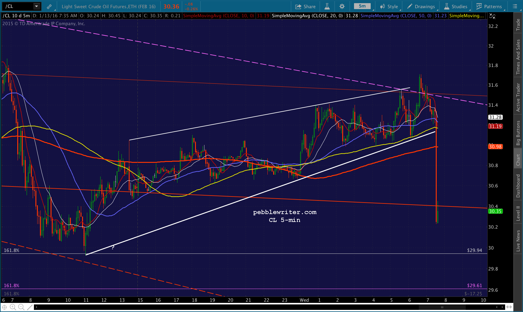Toggle the chart auto-scale arrows icon
Screen dimensions: 523x312
click(492, 16)
